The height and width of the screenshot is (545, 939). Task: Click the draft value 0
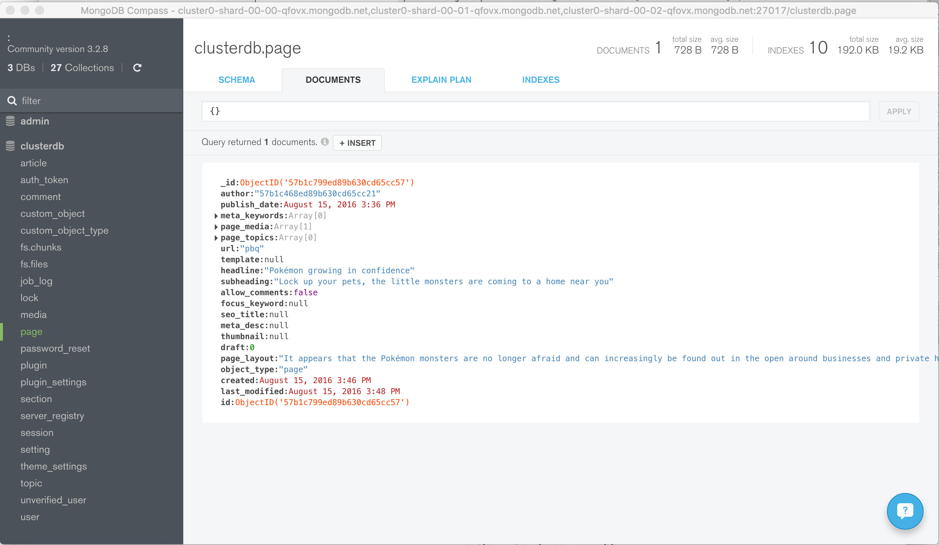point(252,348)
